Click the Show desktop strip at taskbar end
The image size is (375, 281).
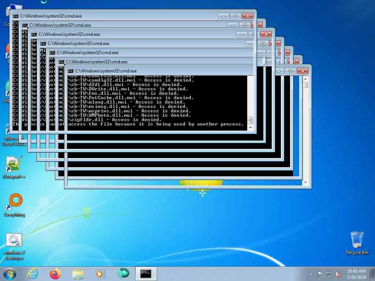tap(372, 274)
